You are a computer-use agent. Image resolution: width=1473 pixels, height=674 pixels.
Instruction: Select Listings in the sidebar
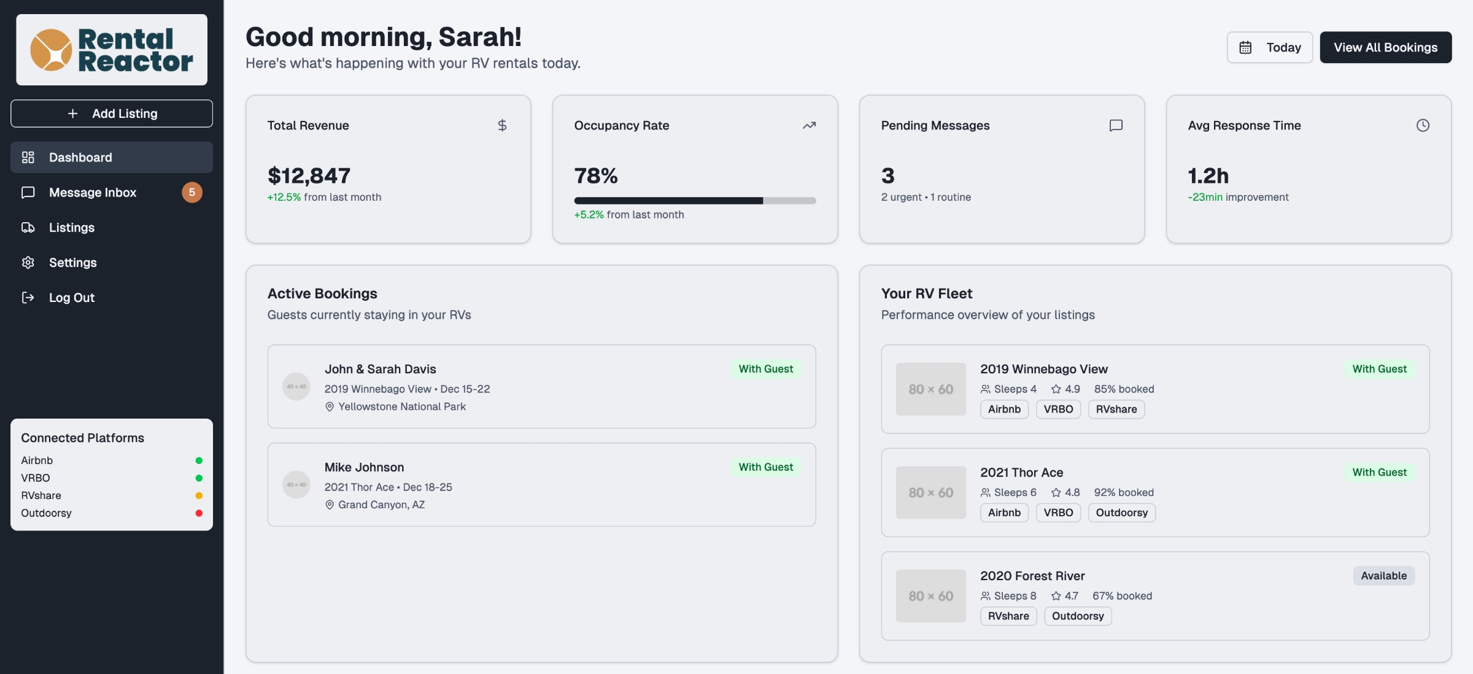point(71,227)
